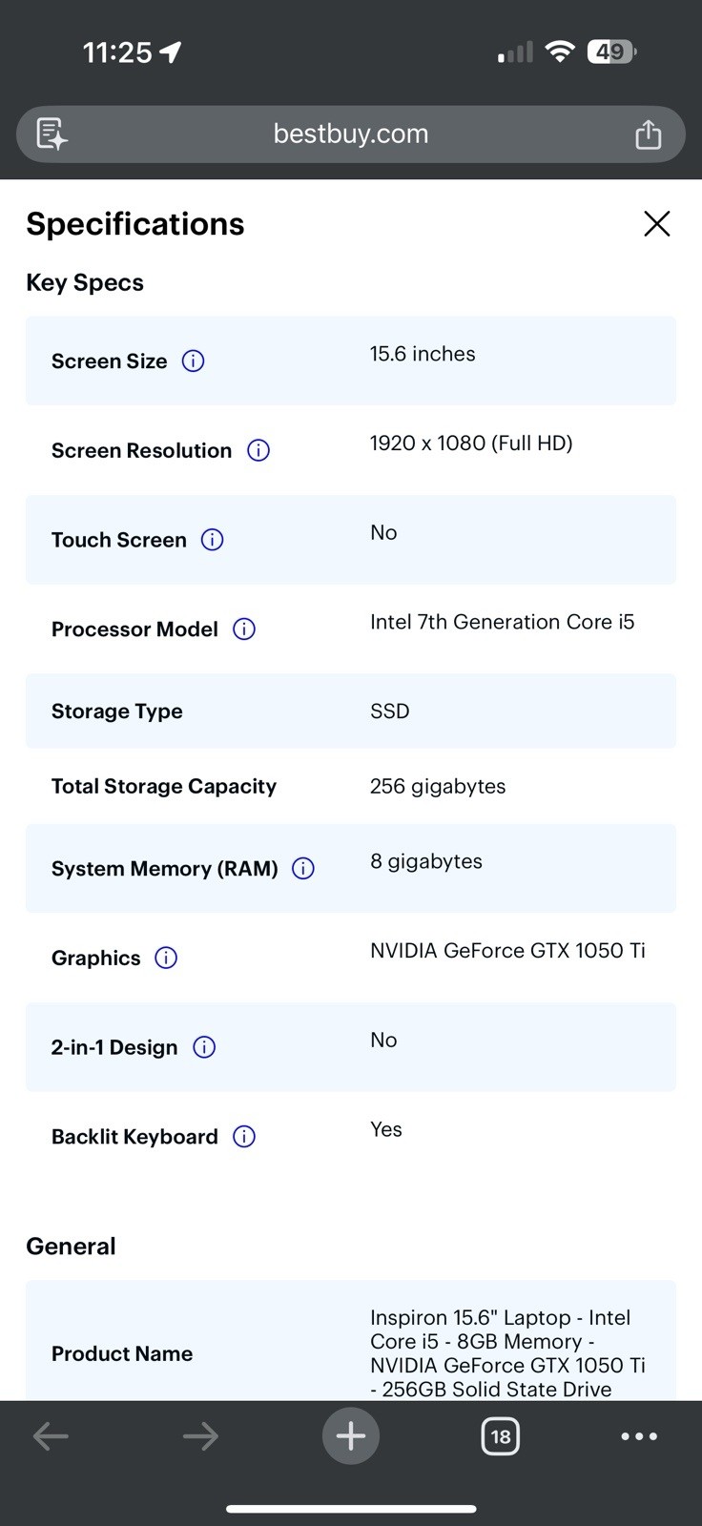Tap the bestbuy.com address bar
This screenshot has width=702, height=1526.
351,134
